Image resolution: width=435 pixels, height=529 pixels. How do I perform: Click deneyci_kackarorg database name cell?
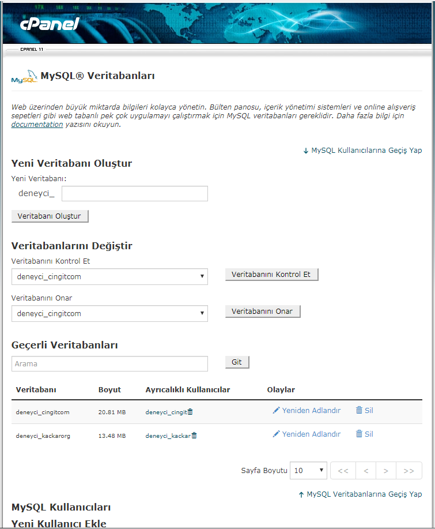pyautogui.click(x=43, y=436)
